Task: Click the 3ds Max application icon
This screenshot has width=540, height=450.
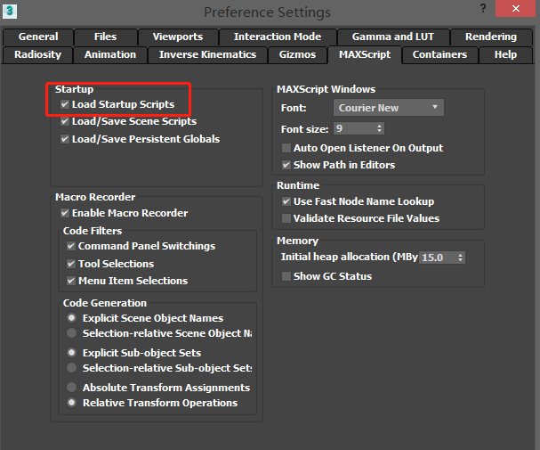Action: point(11,12)
